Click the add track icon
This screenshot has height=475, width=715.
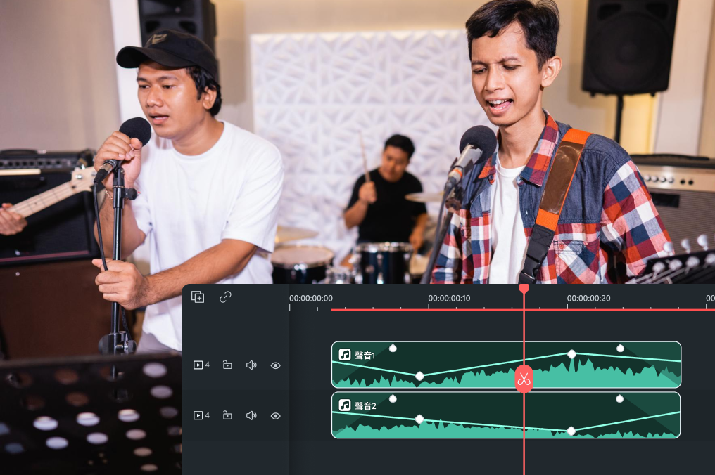pyautogui.click(x=198, y=297)
